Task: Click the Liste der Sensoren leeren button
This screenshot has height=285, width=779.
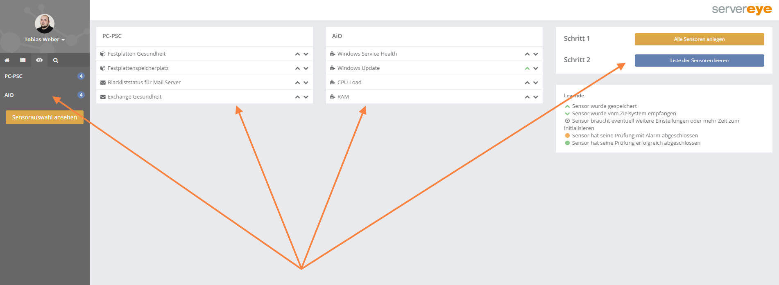Action: 699,61
